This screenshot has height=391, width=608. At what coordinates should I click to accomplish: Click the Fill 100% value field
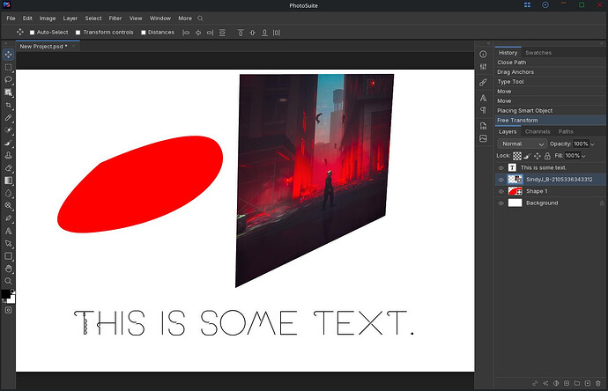[x=573, y=156]
